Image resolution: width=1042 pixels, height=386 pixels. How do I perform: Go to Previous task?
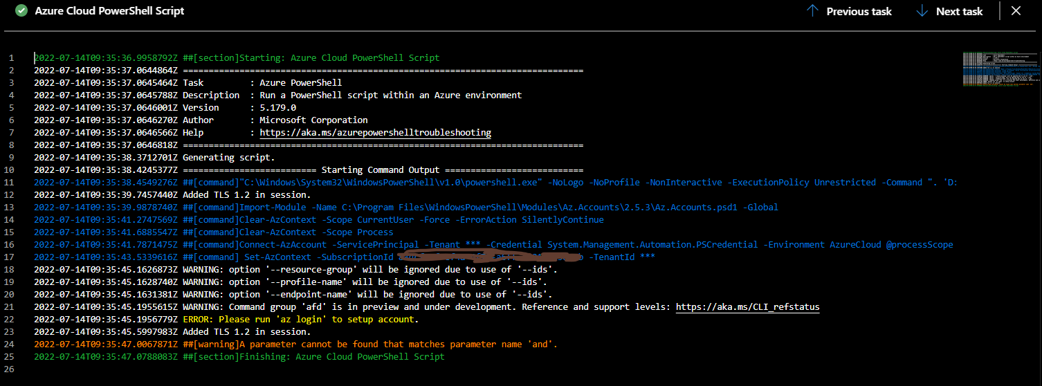[849, 11]
